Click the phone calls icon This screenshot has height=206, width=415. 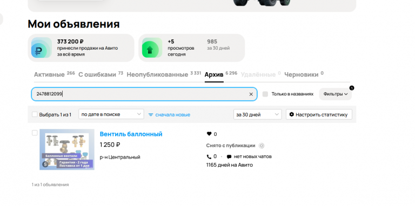click(209, 156)
